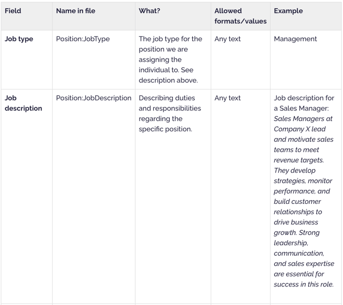Click the "Describing duties and responsibilities" text

[x=170, y=103]
